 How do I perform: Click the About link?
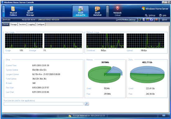[164, 19]
